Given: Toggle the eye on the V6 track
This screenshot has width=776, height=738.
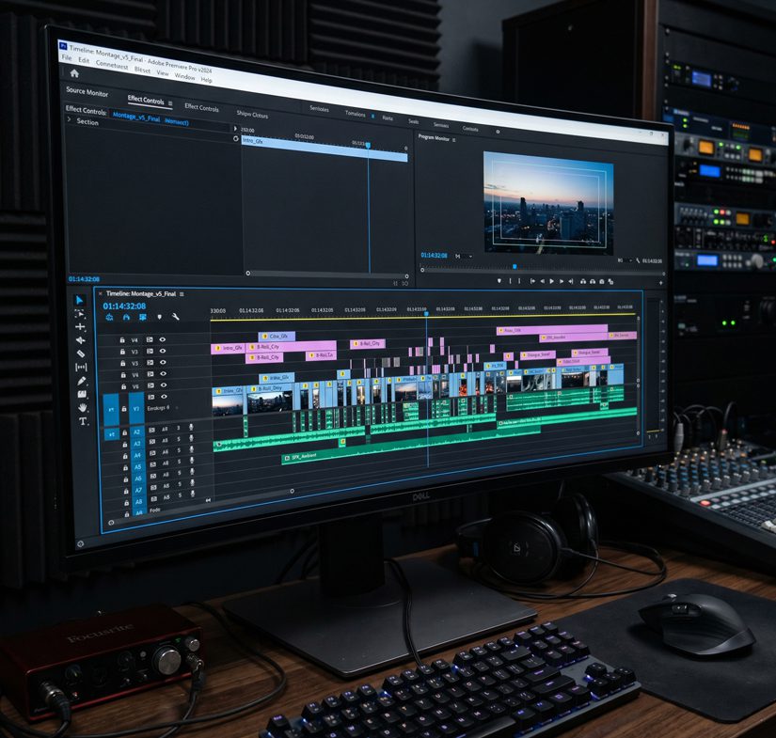Looking at the screenshot, I should click(x=163, y=385).
